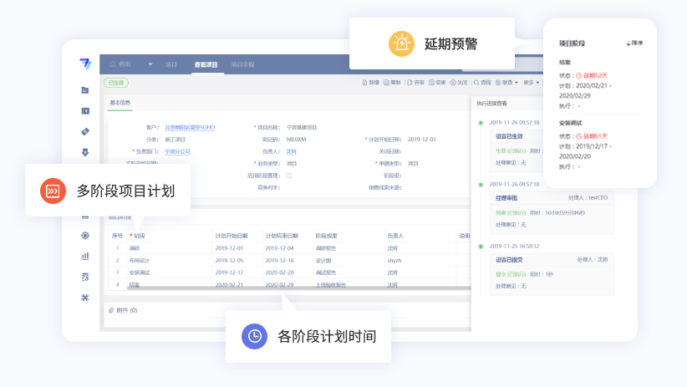Switch to the 基本信息 tab
The image size is (687, 387).
pos(120,104)
